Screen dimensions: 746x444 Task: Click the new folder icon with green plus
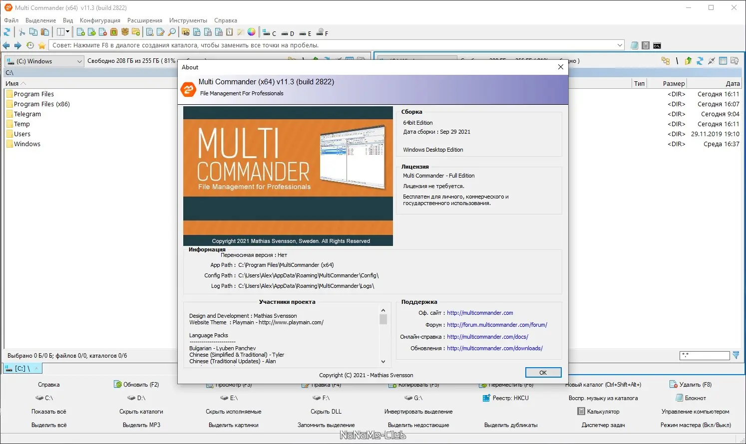pos(136,32)
